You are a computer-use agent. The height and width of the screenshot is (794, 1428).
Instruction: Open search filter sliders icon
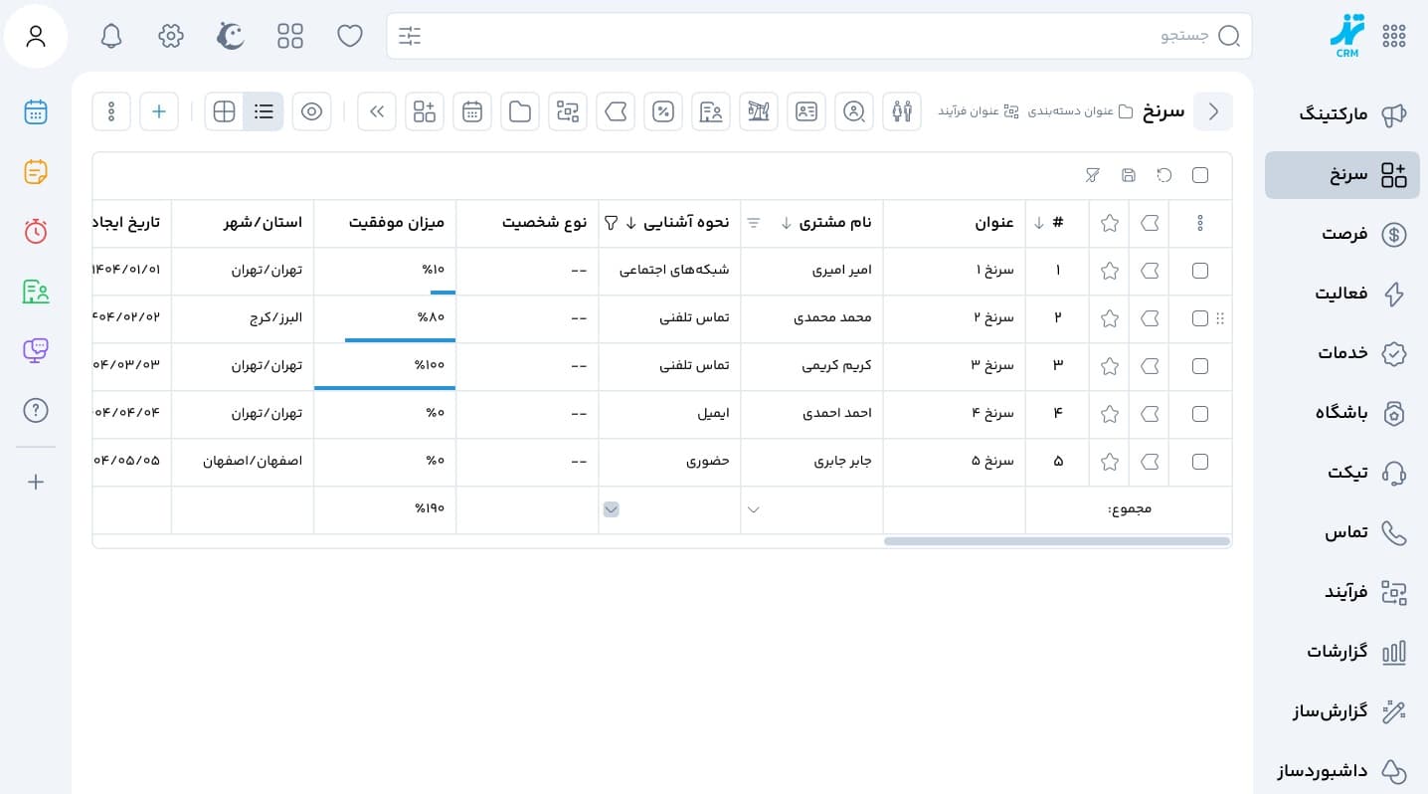point(410,36)
